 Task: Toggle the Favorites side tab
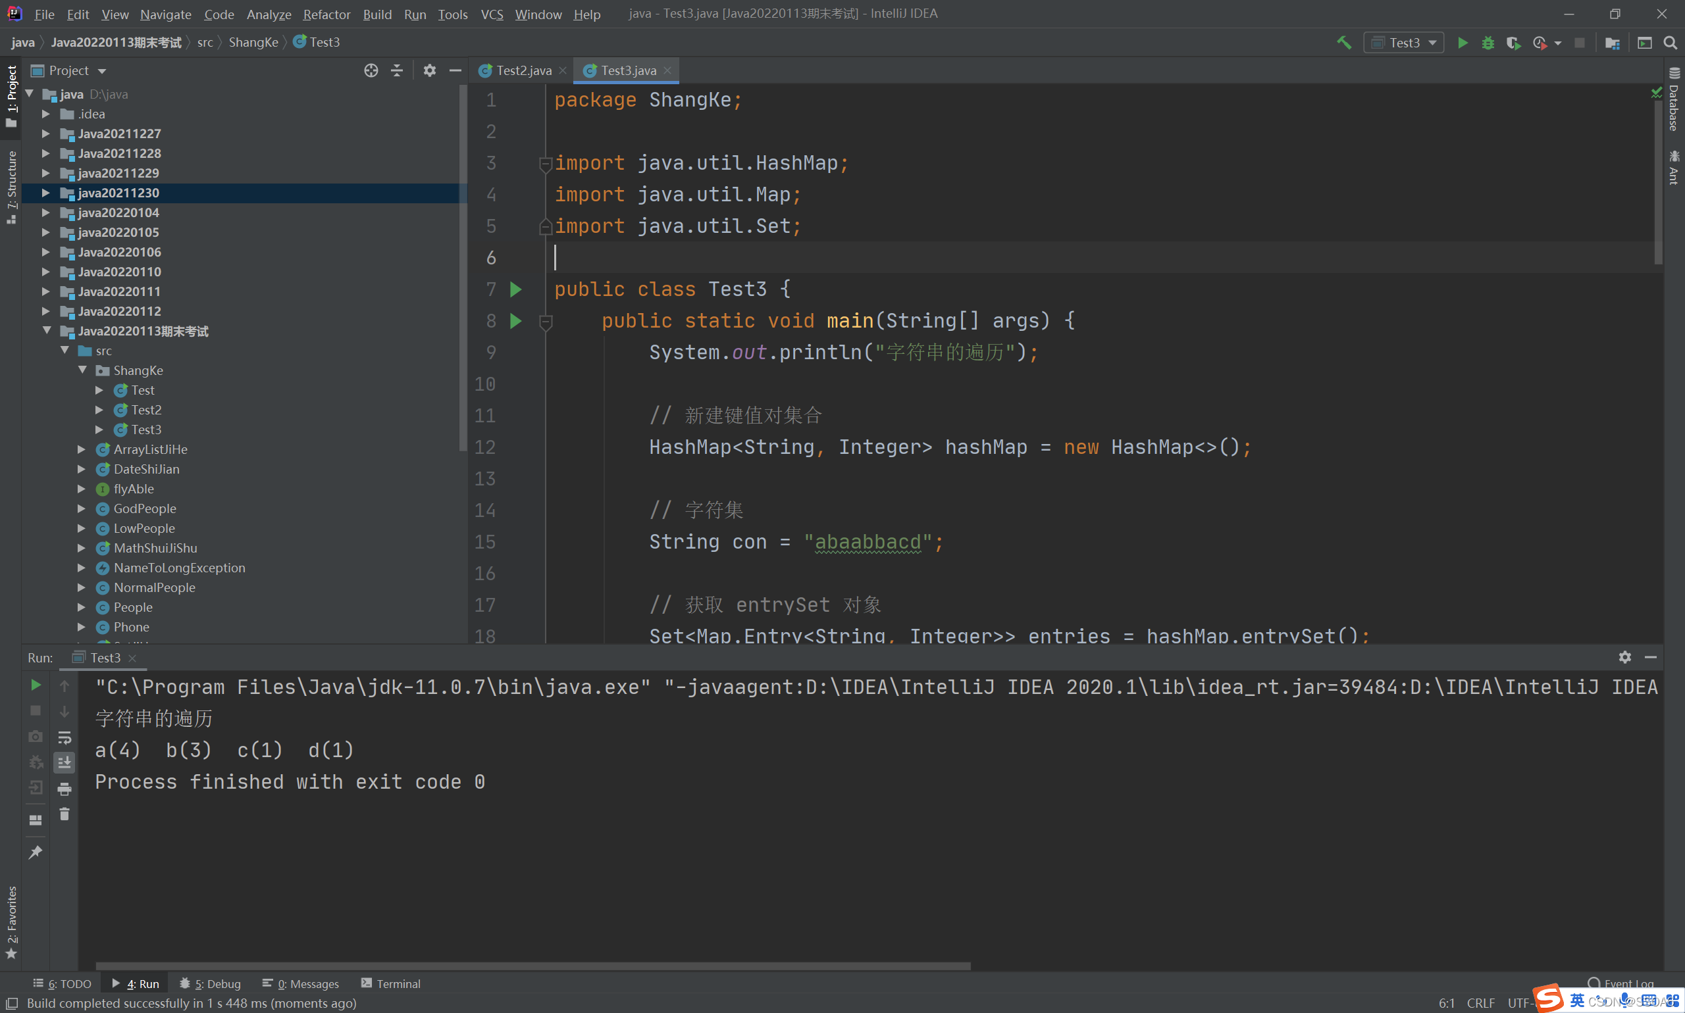11,922
